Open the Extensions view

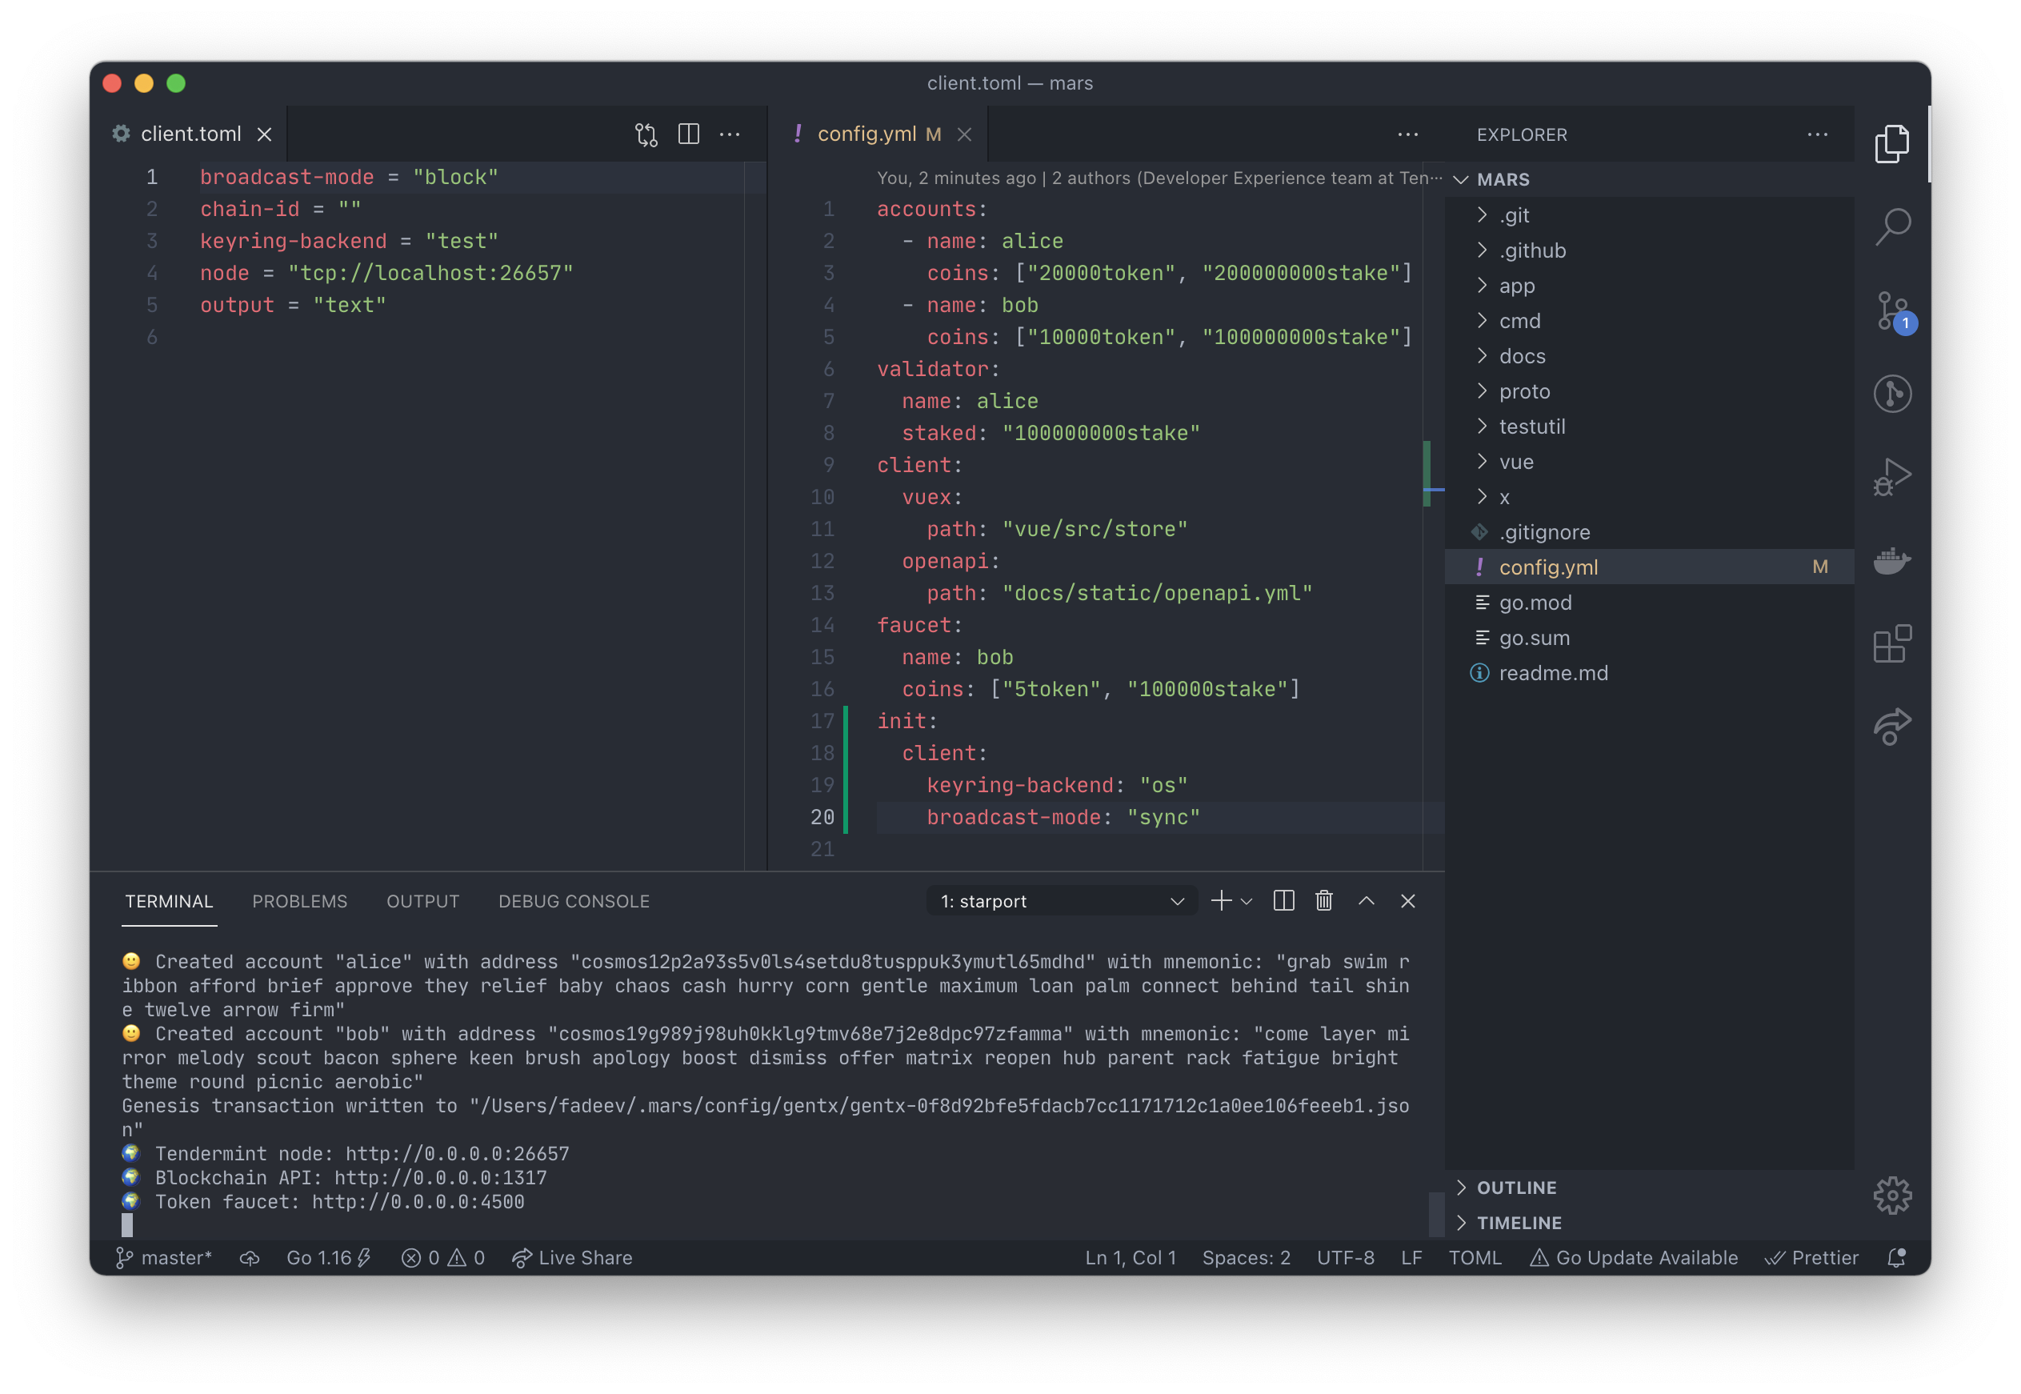click(x=1892, y=643)
